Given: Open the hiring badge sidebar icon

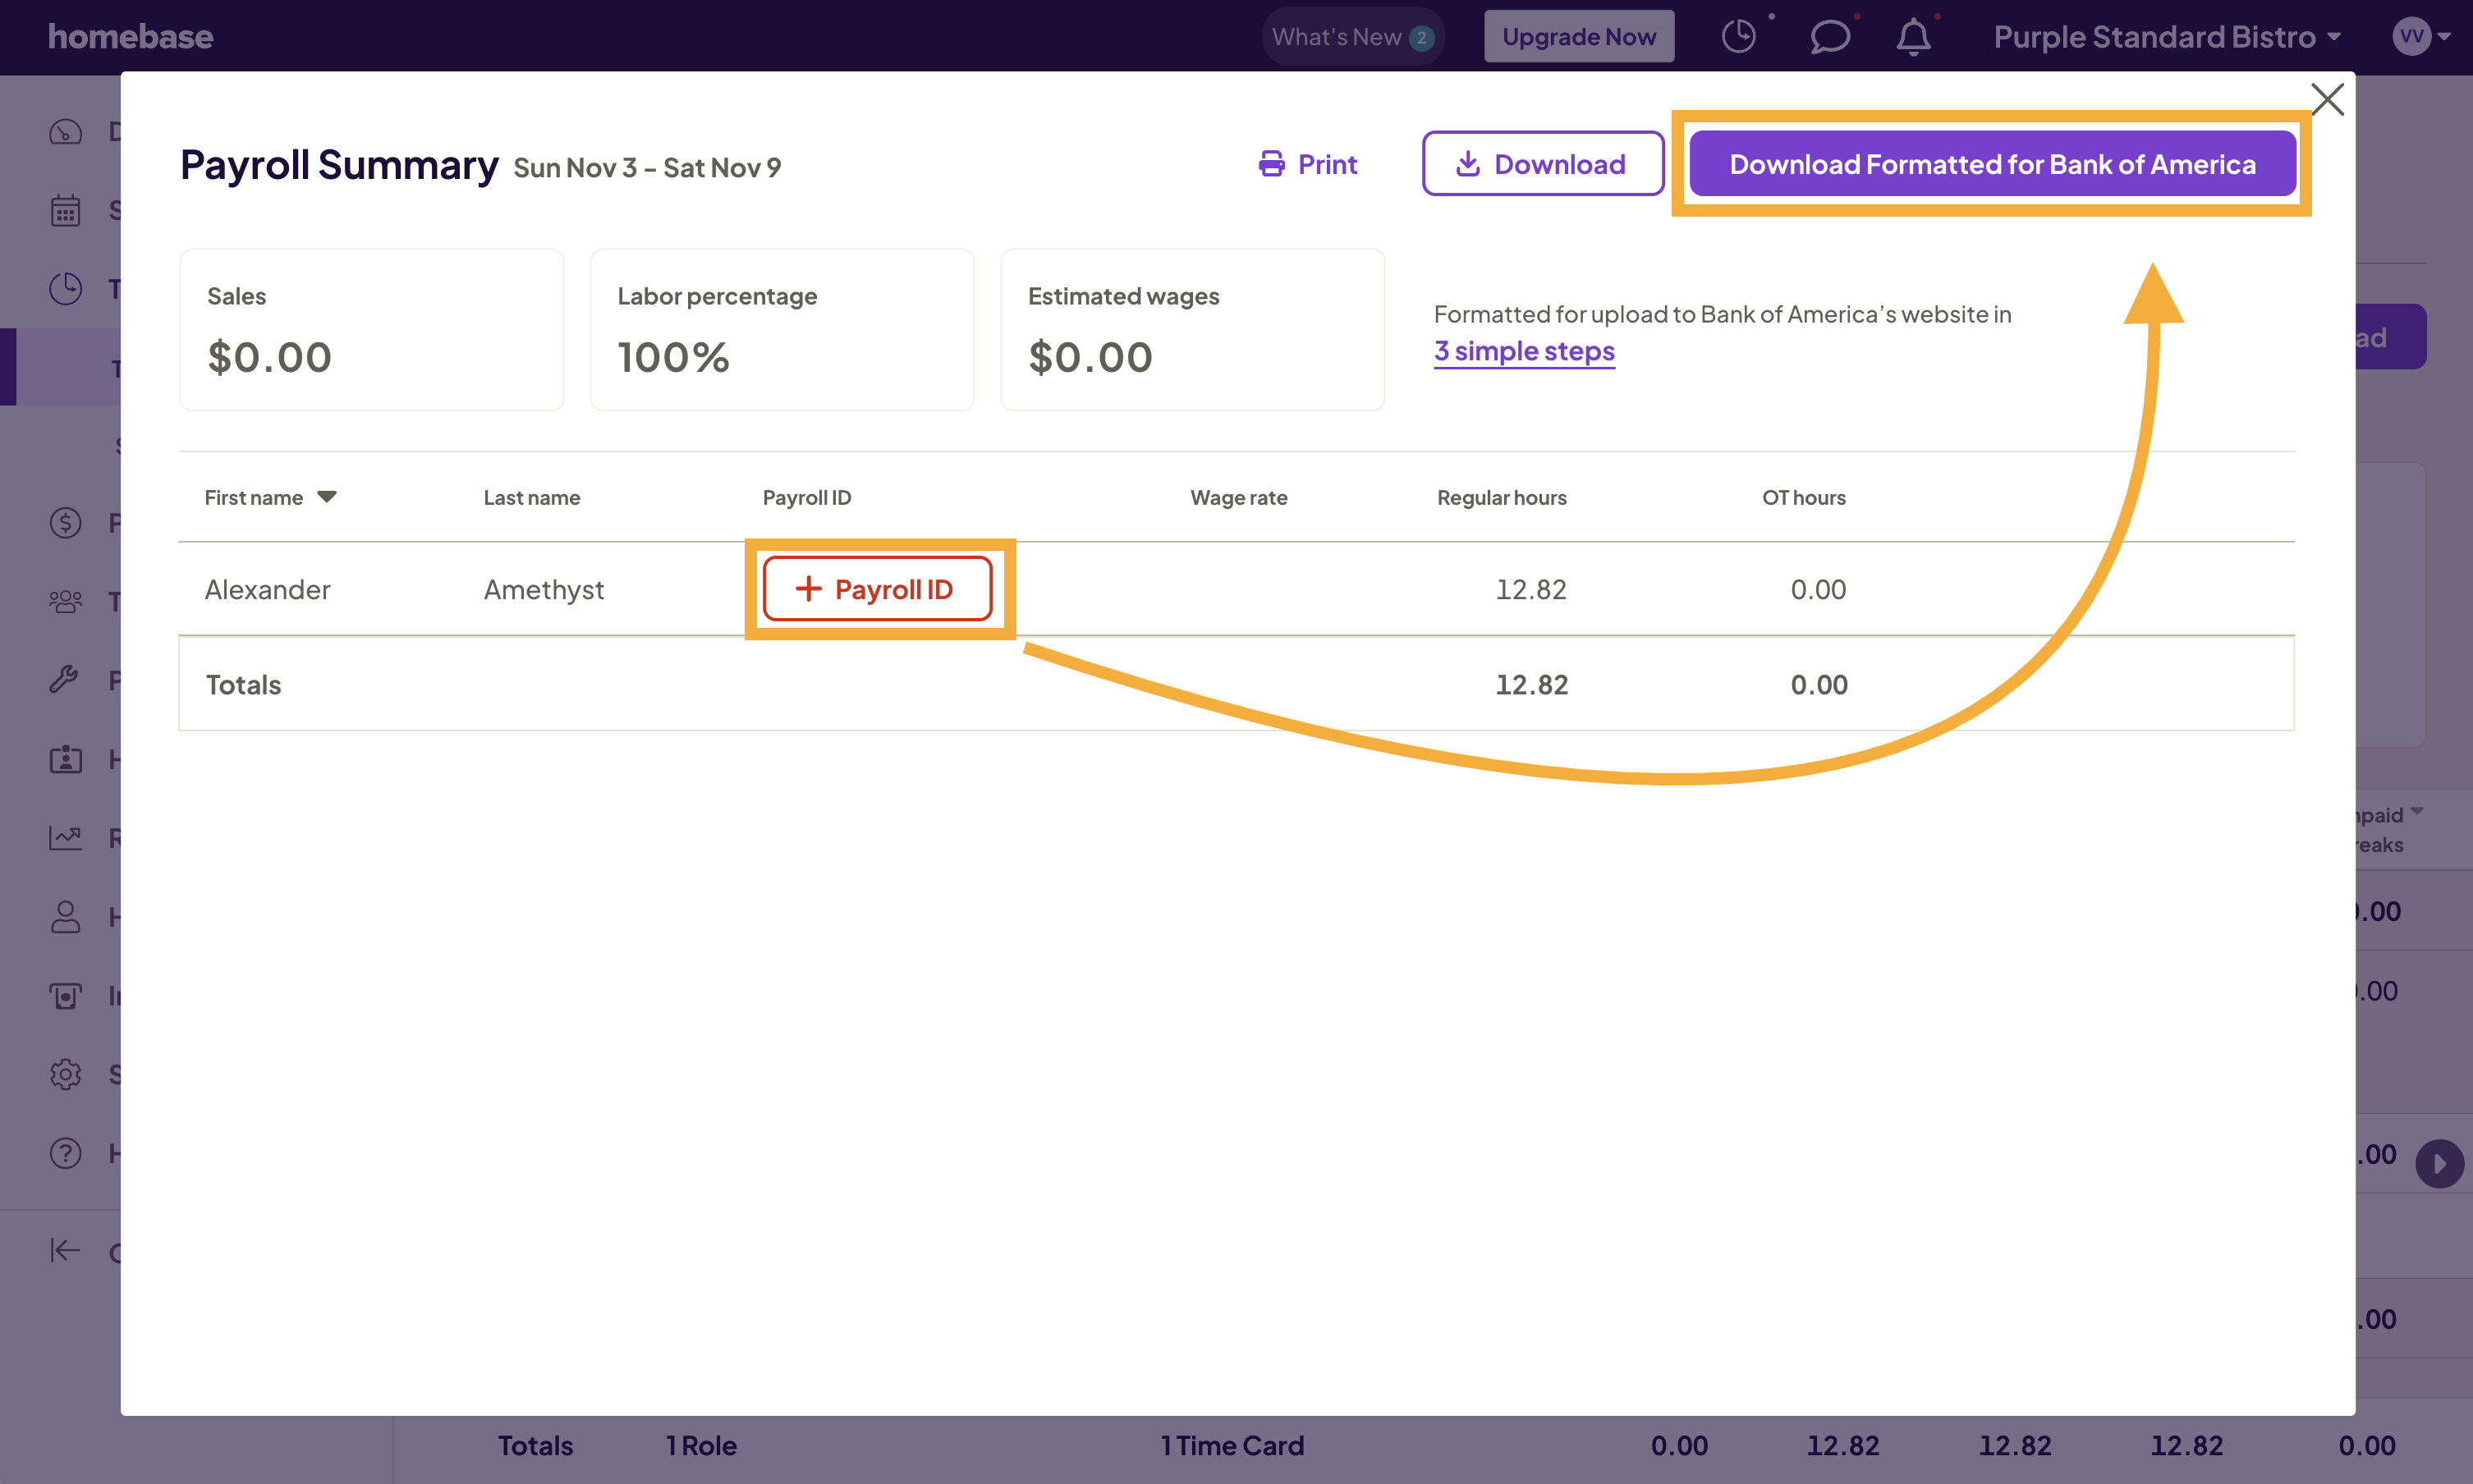Looking at the screenshot, I should pos(66,759).
